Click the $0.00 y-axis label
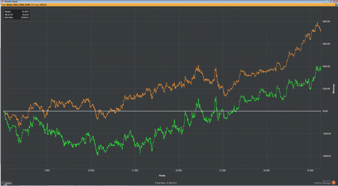338x186 pixels. tap(325, 111)
